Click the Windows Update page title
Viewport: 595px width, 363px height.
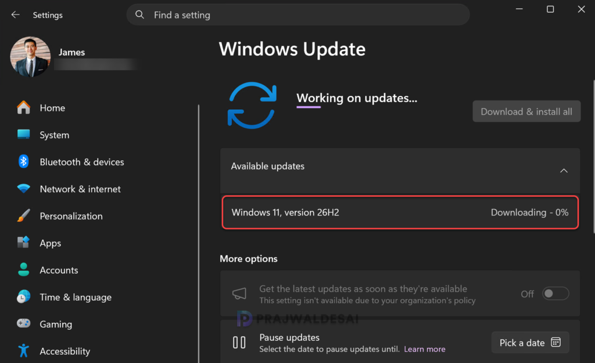tap(292, 49)
